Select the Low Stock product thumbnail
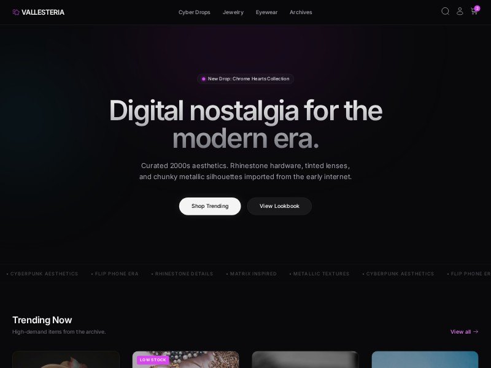The width and height of the screenshot is (491, 368). (186, 359)
